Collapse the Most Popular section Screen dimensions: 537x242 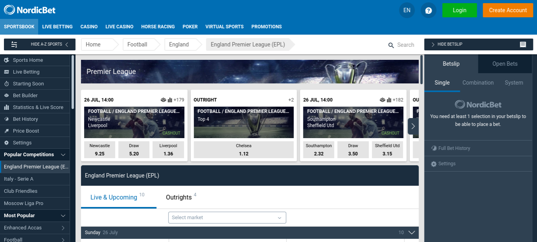pos(63,216)
